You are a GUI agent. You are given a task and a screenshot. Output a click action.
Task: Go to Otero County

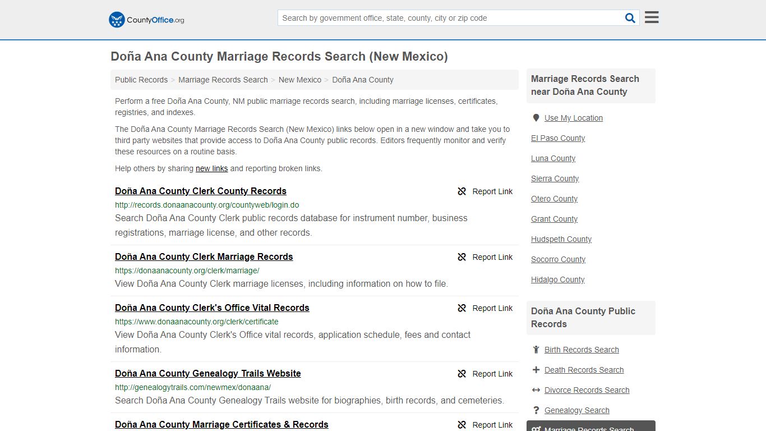click(555, 199)
